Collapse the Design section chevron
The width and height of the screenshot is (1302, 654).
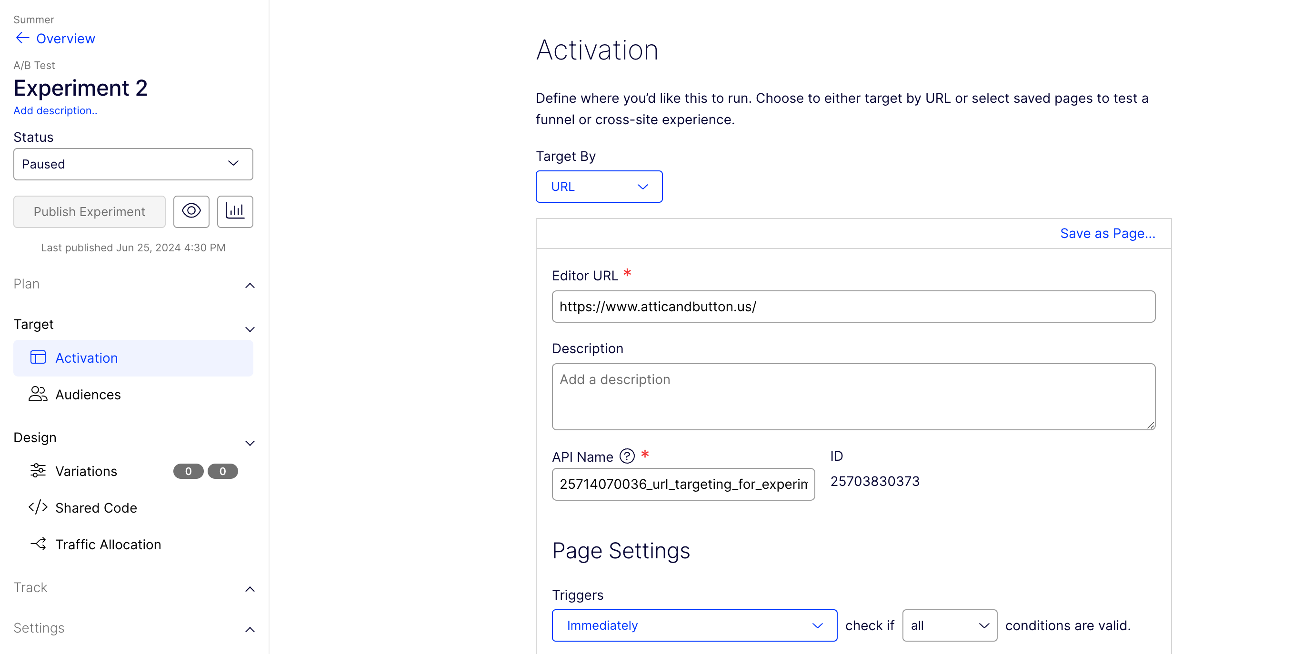(250, 443)
